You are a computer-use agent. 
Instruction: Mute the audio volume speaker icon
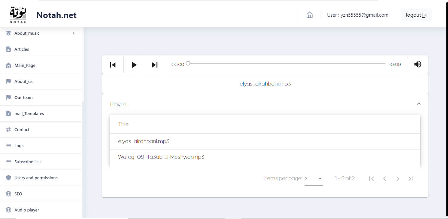coord(417,64)
